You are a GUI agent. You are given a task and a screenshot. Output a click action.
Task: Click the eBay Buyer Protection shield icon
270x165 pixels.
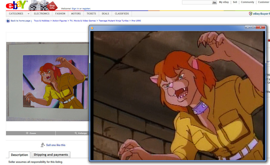pos(251,13)
